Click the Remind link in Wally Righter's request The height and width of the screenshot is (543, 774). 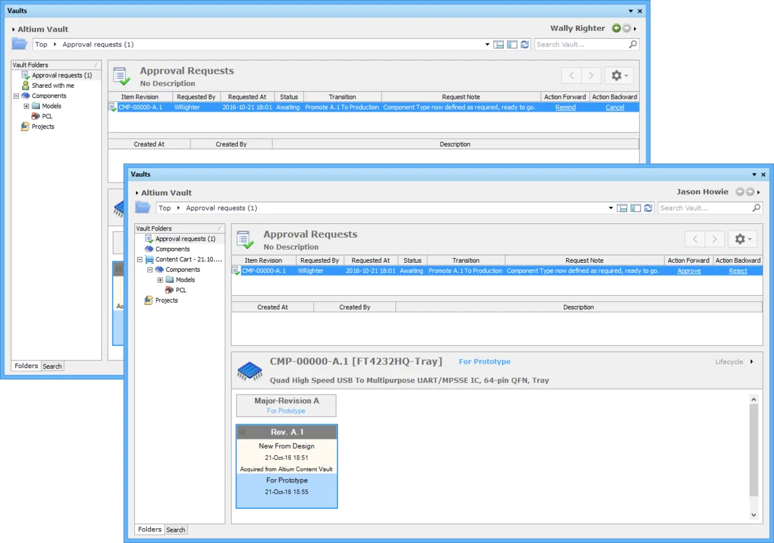click(566, 107)
